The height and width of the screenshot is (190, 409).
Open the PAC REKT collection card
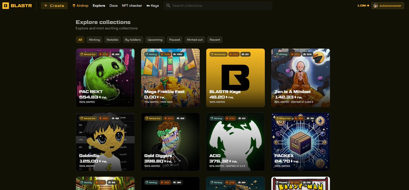coord(105,78)
